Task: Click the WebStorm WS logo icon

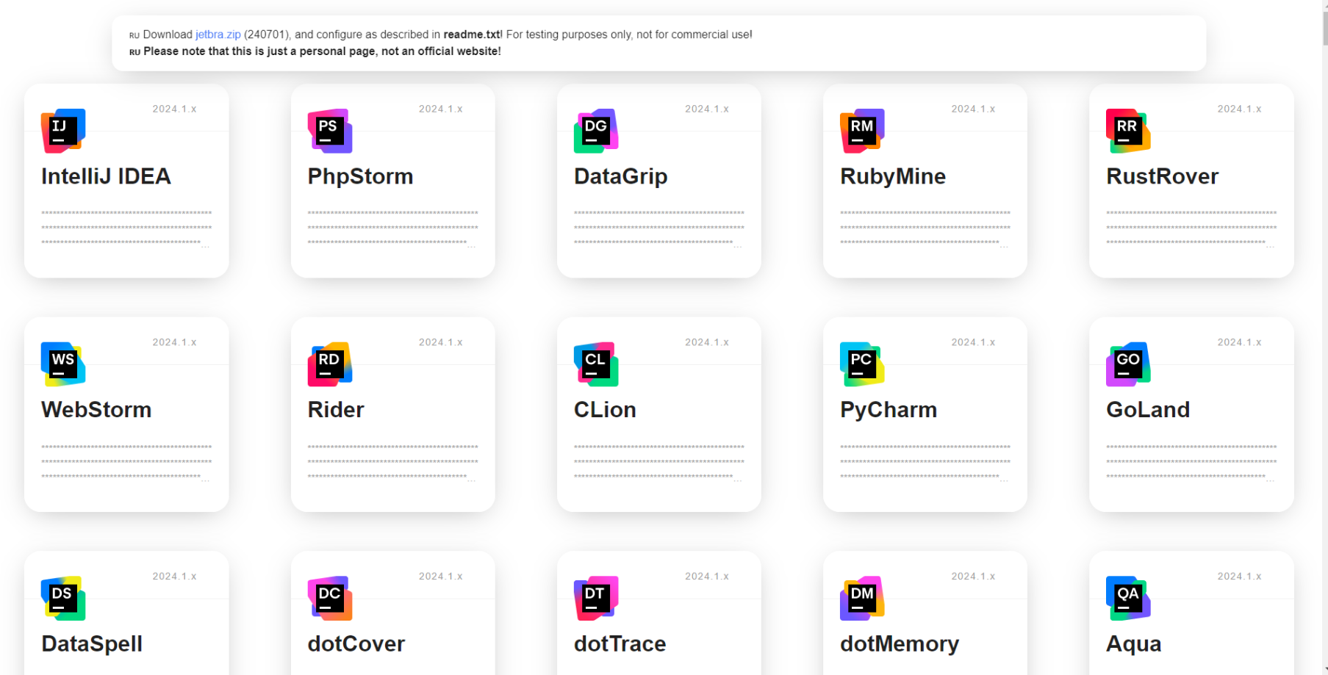Action: tap(63, 364)
